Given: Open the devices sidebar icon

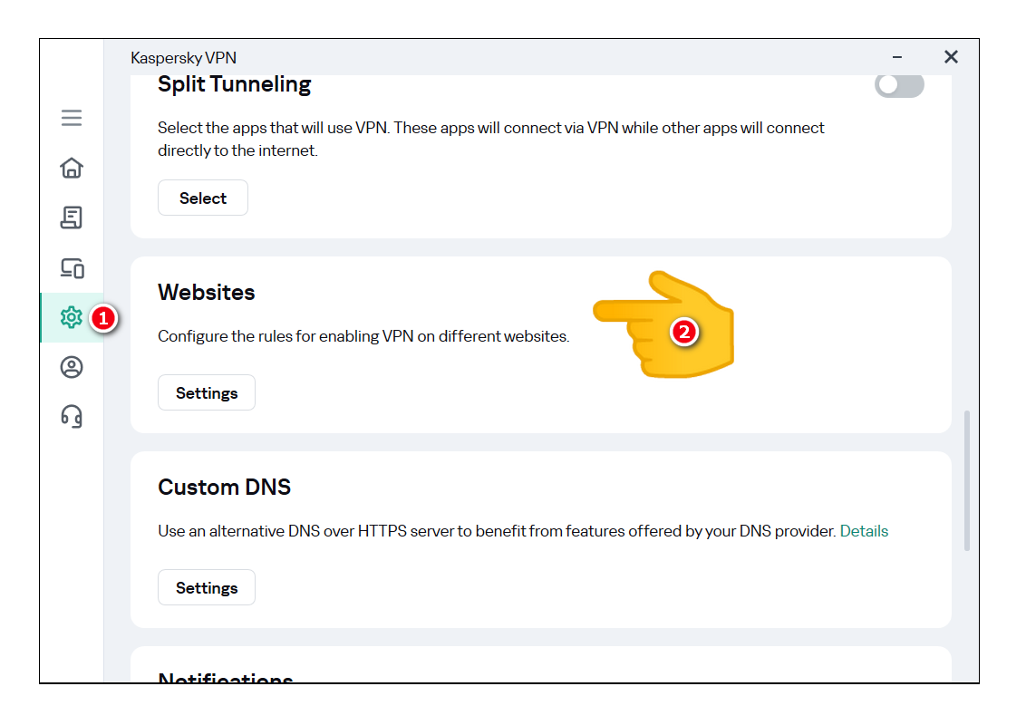Looking at the screenshot, I should pos(72,267).
